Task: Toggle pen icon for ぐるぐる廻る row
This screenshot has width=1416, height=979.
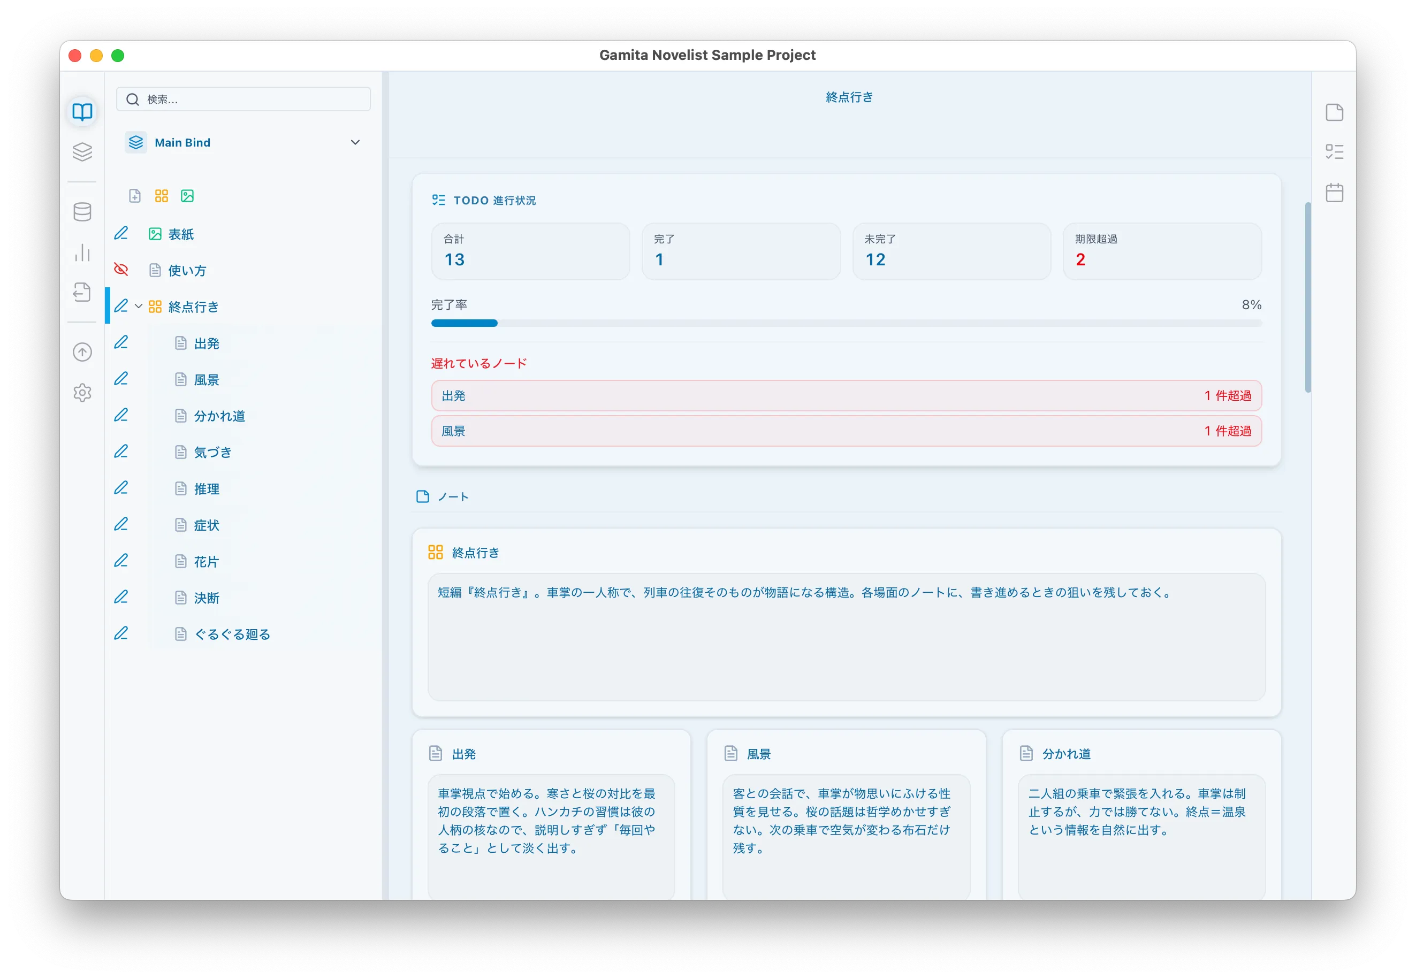Action: click(121, 633)
